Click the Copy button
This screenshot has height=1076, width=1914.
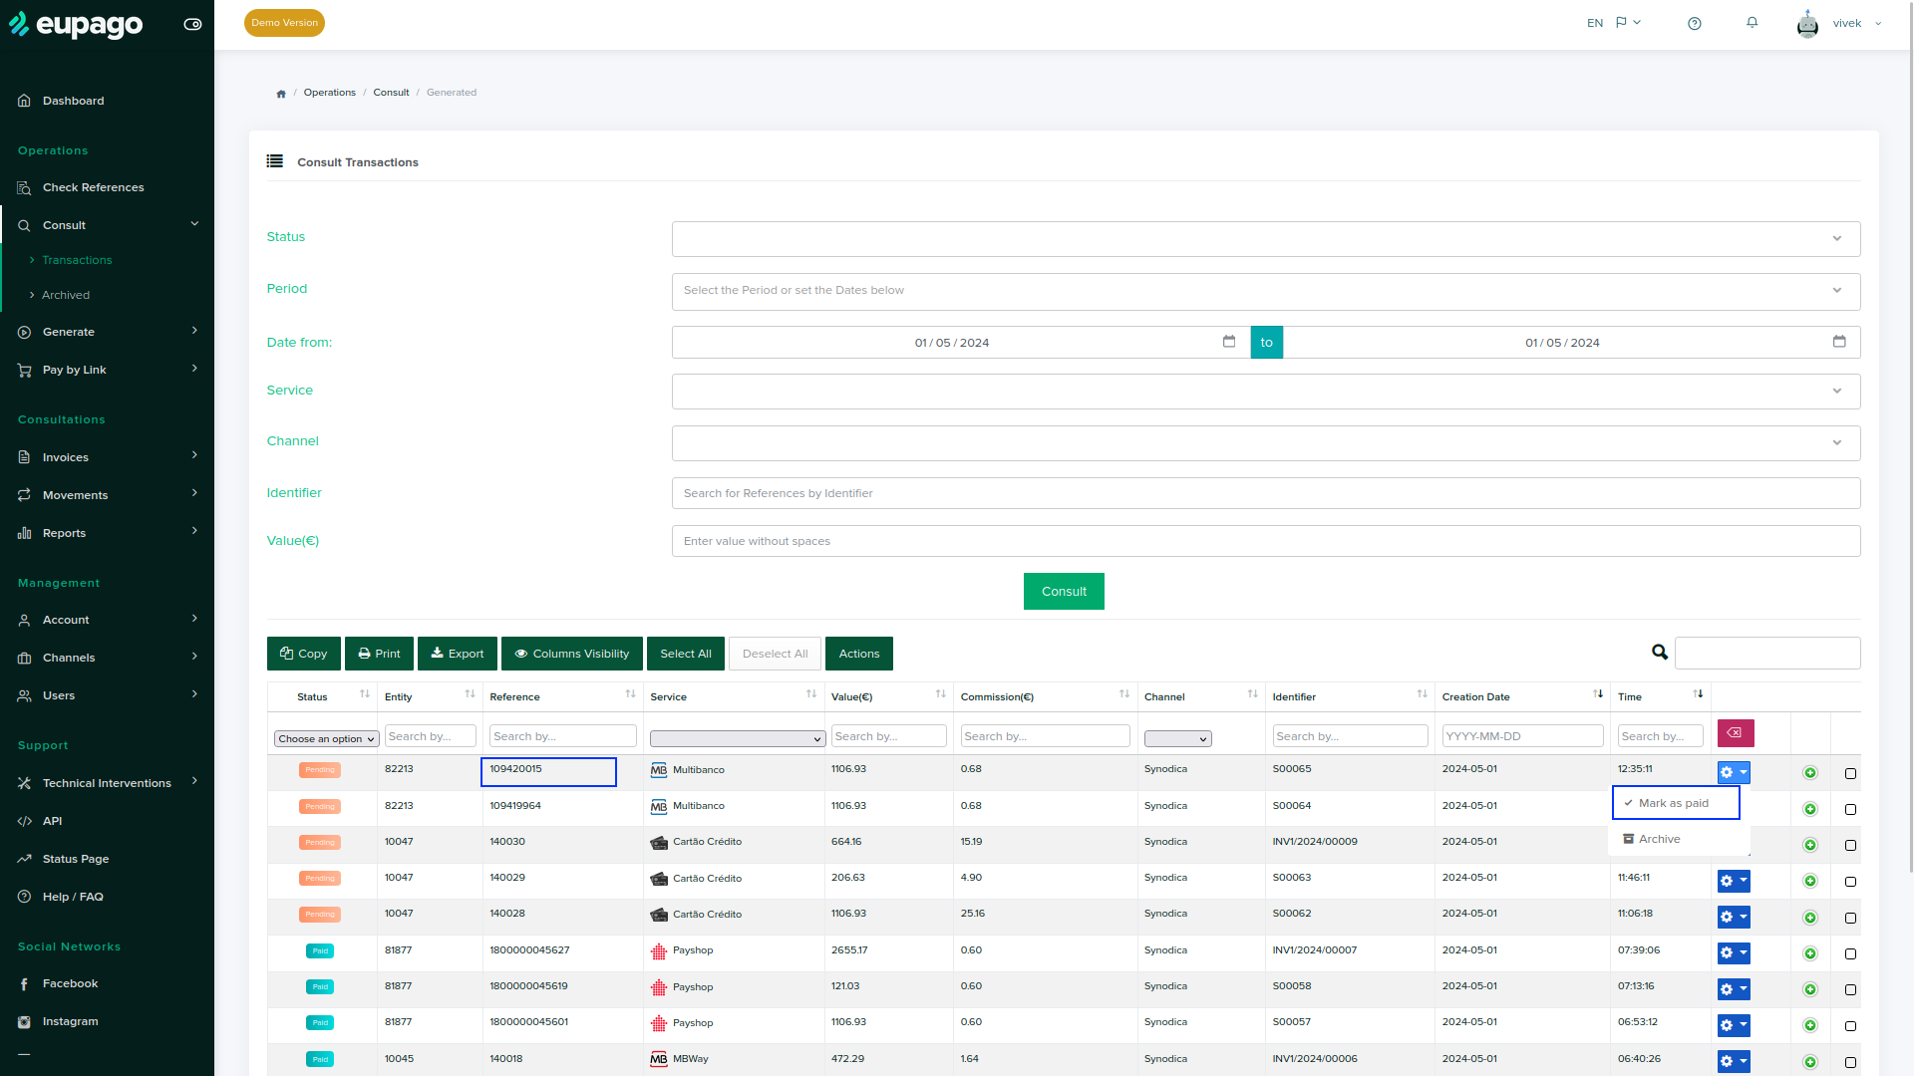point(304,654)
